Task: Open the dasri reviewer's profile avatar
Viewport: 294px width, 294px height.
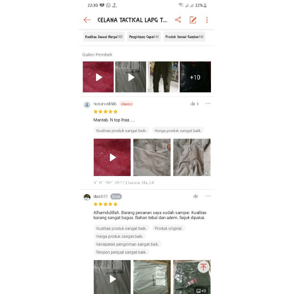Action: [87, 197]
